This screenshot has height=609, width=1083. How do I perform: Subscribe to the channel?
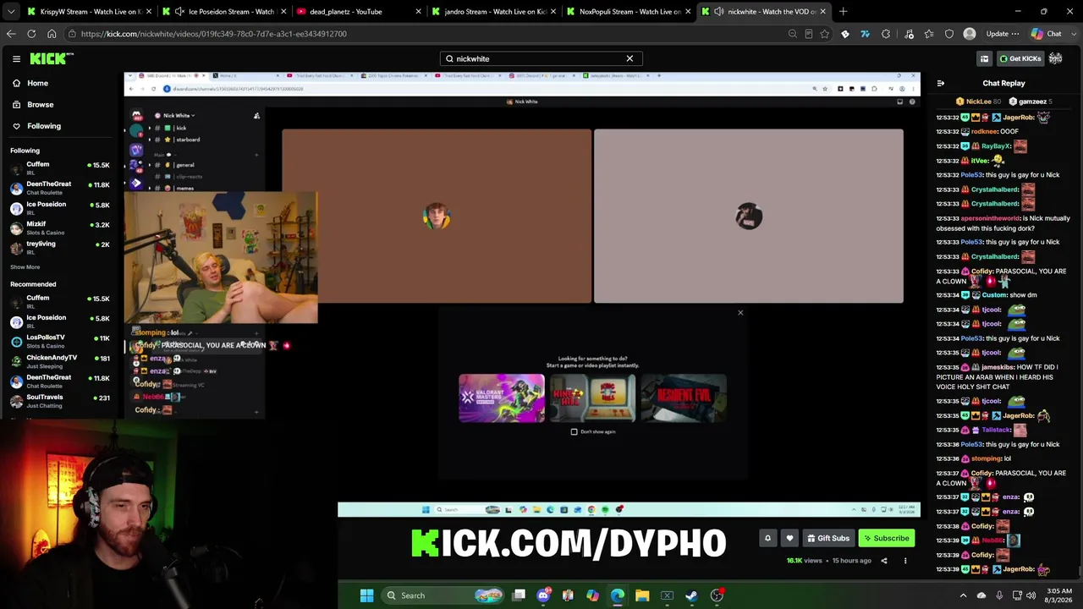(886, 538)
